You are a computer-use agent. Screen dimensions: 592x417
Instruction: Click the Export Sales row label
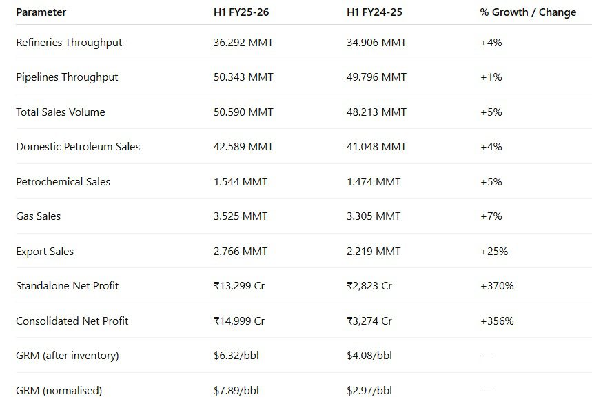(x=45, y=252)
